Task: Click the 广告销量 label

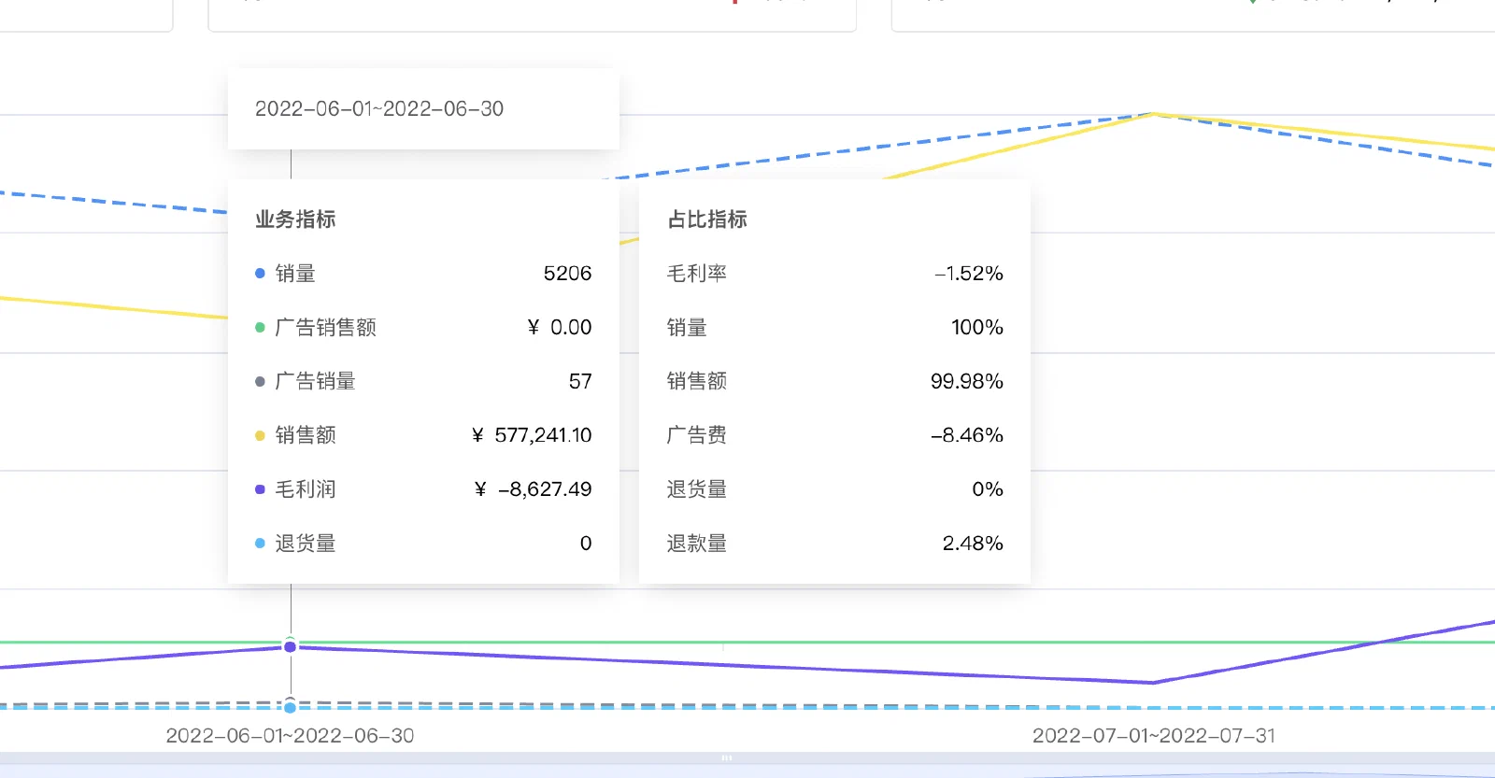Action: tap(315, 382)
